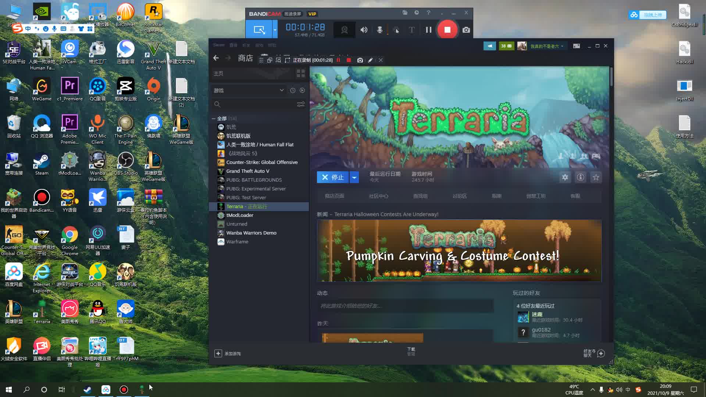Open Steam downloads manager 下载
The width and height of the screenshot is (706, 397).
[411, 351]
